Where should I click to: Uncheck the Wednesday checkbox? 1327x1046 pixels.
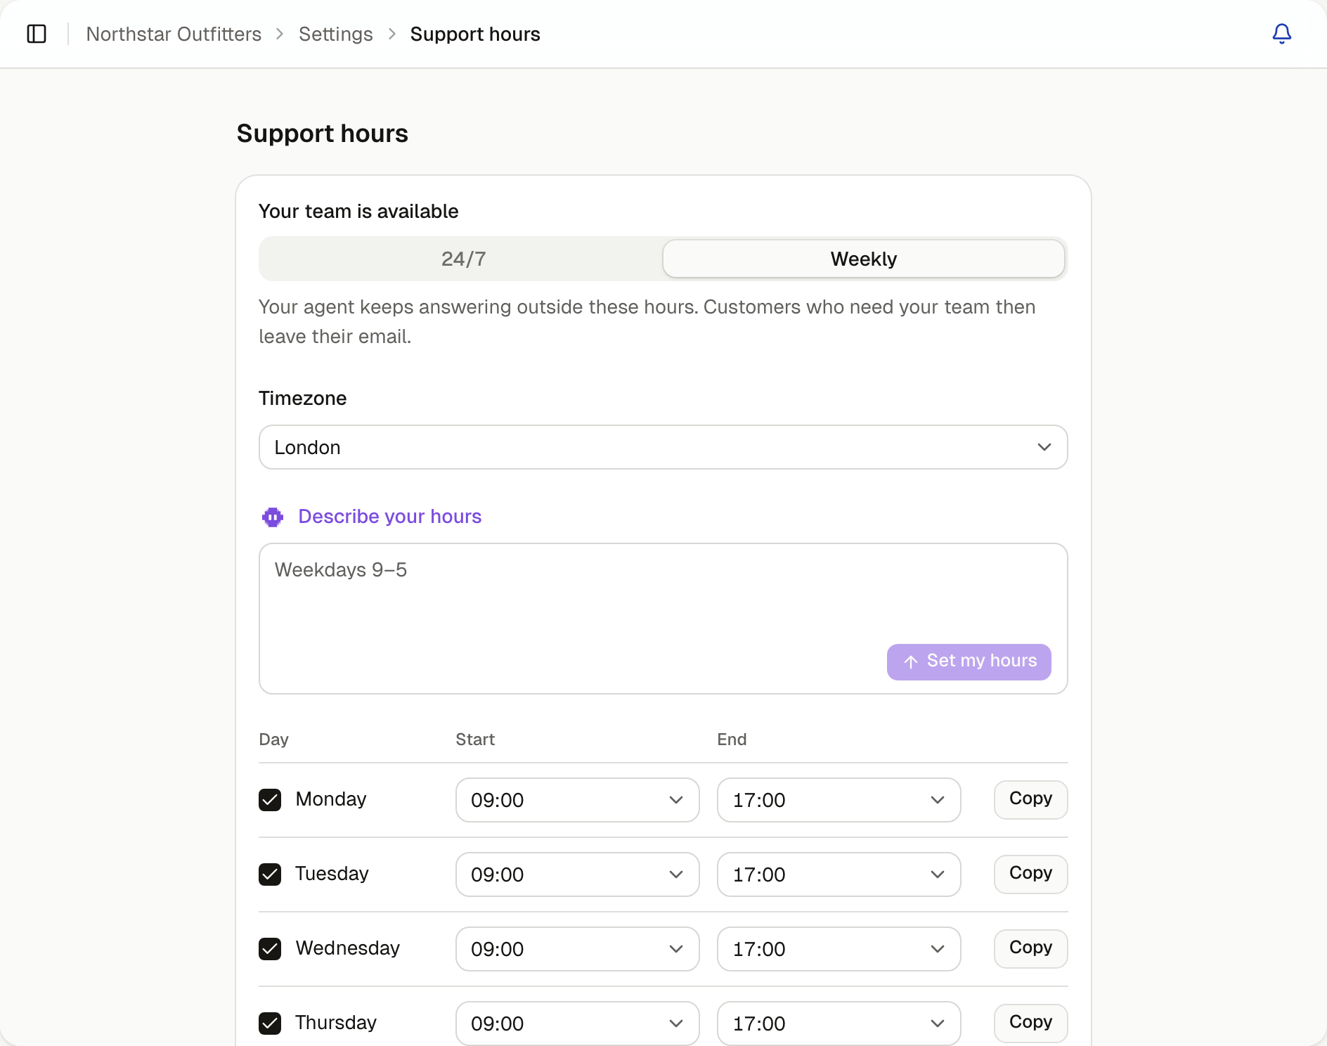coord(270,949)
